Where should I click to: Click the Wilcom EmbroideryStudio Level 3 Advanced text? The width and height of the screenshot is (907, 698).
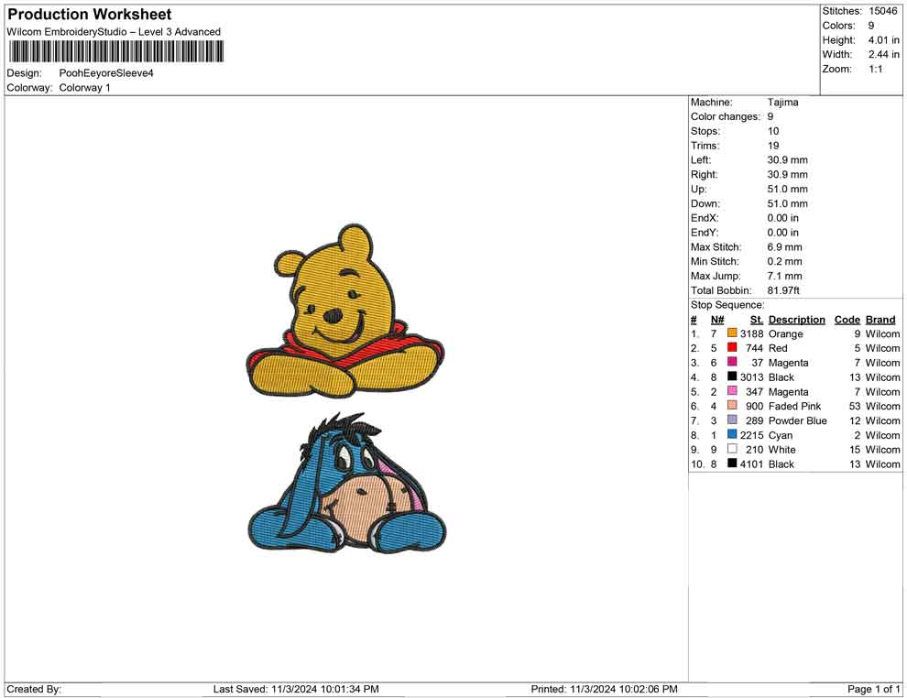[114, 32]
